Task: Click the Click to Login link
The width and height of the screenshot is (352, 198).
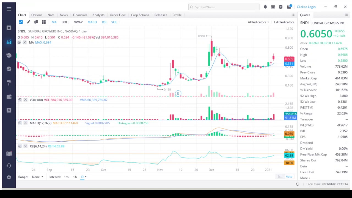Action: pos(306,7)
